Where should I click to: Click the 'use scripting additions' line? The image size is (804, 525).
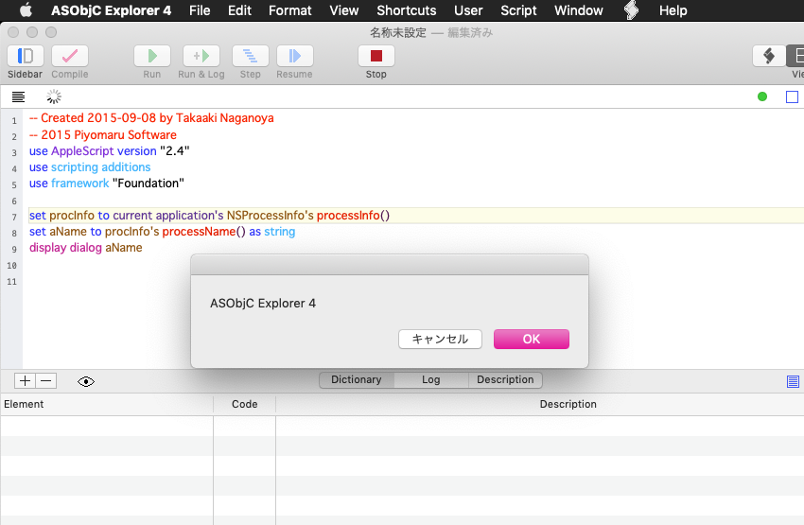coord(90,167)
